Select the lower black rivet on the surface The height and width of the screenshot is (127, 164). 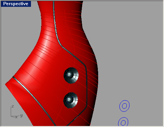(x=71, y=100)
